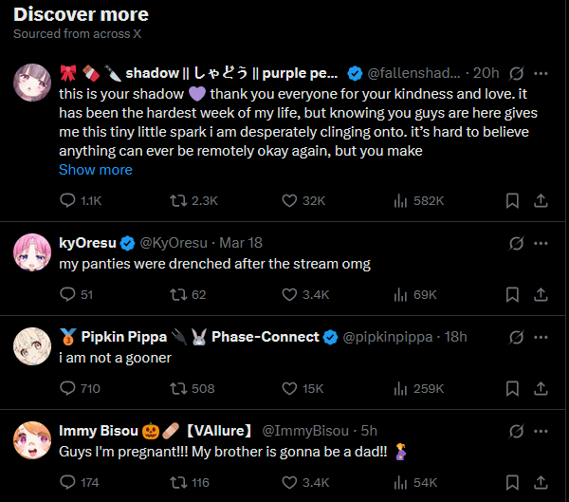
Task: Like shadow's post with 32K likes
Action: pos(290,201)
